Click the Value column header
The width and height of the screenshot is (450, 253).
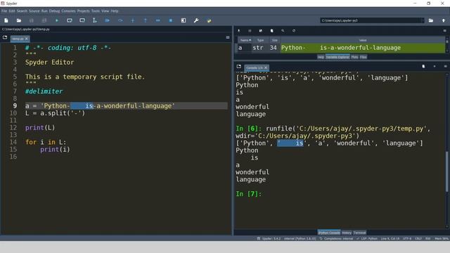(x=363, y=40)
